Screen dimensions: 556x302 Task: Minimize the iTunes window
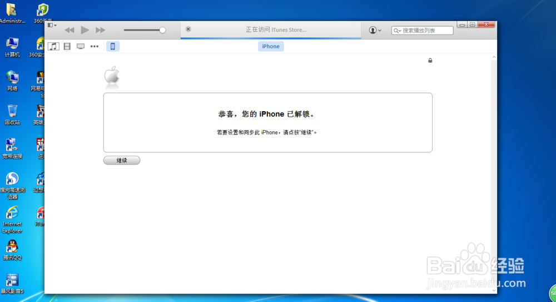coord(461,24)
